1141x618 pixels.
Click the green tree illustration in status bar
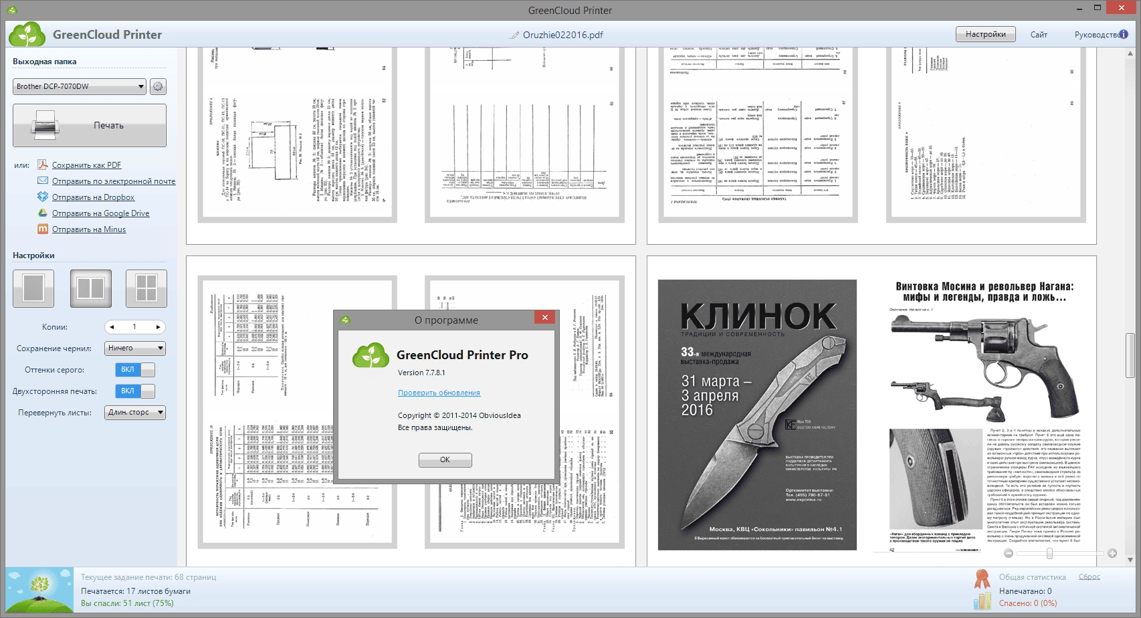pos(39,590)
